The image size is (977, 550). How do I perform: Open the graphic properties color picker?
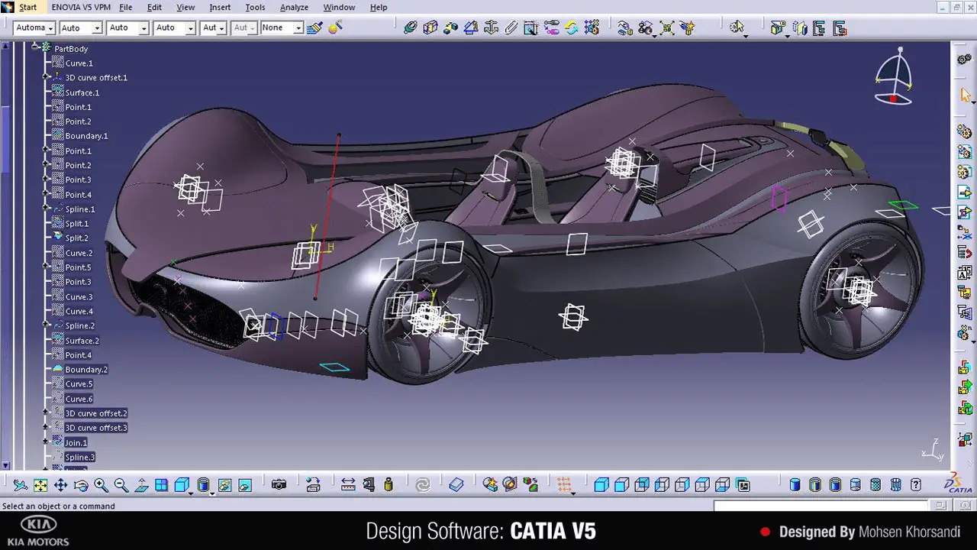49,27
